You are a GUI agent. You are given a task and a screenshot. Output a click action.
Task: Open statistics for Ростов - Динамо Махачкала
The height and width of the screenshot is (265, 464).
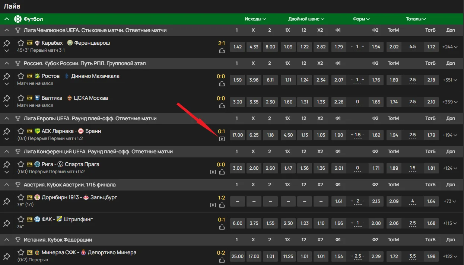coord(222,84)
